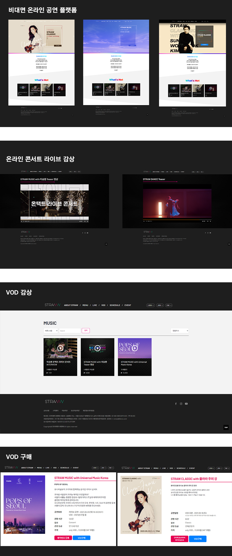The image size is (232, 556).
Task: Open the Instagram icon in VOD page footer
Action: pyautogui.click(x=181, y=404)
